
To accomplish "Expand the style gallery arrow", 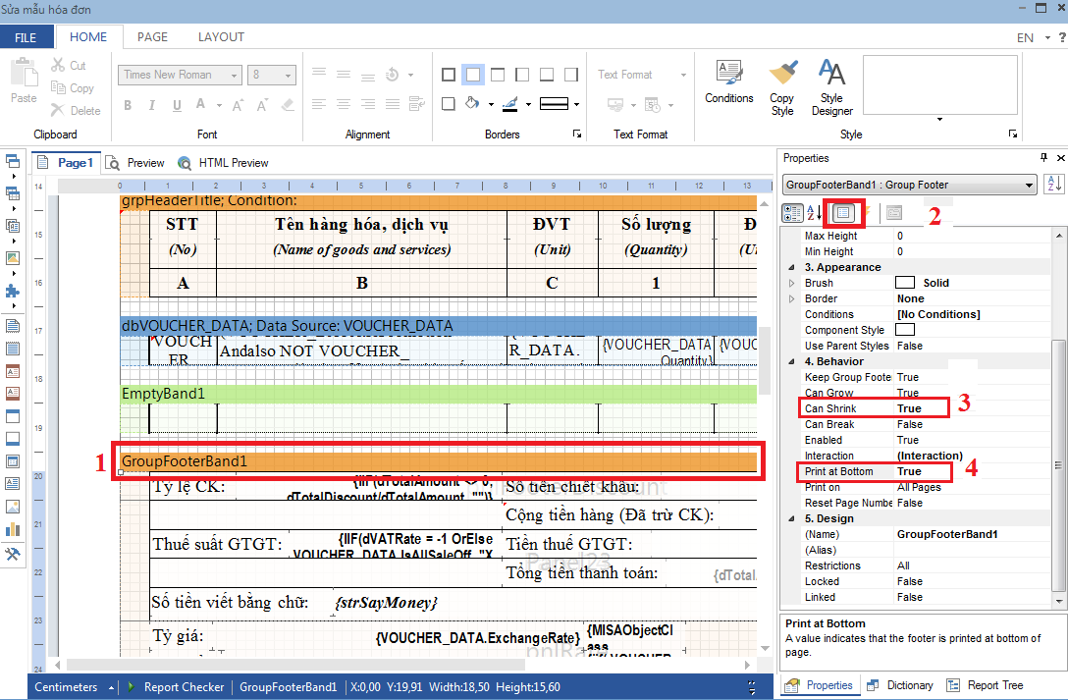I will coord(940,119).
